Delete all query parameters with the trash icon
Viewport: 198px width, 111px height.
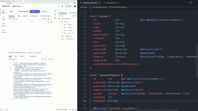pos(45,19)
